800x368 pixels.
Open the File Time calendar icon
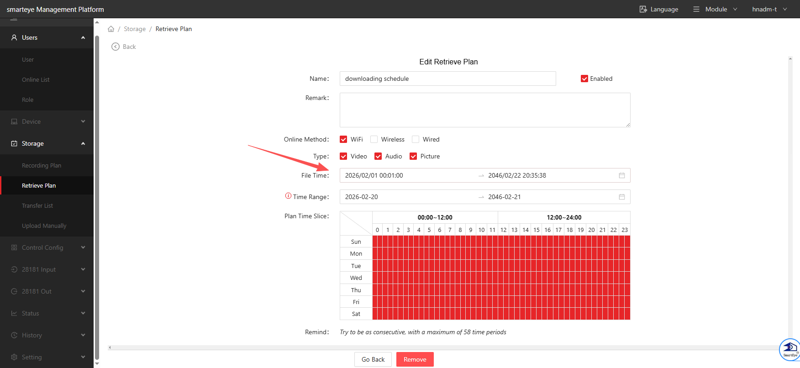click(x=621, y=175)
